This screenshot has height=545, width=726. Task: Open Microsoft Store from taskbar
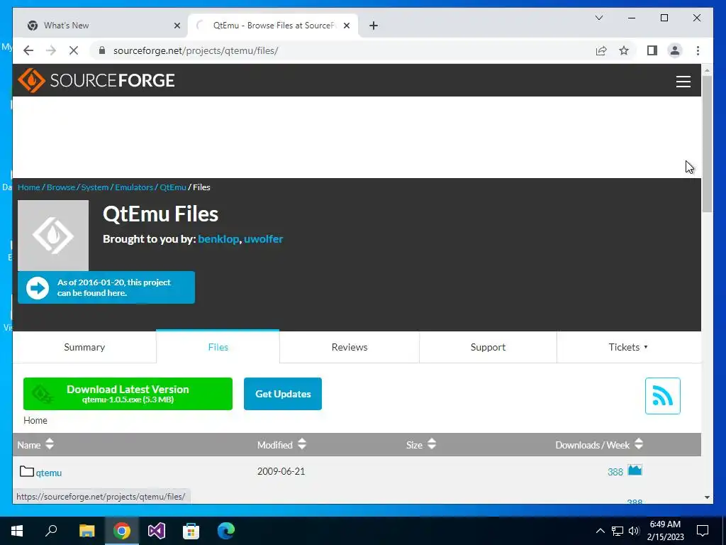coord(191,531)
